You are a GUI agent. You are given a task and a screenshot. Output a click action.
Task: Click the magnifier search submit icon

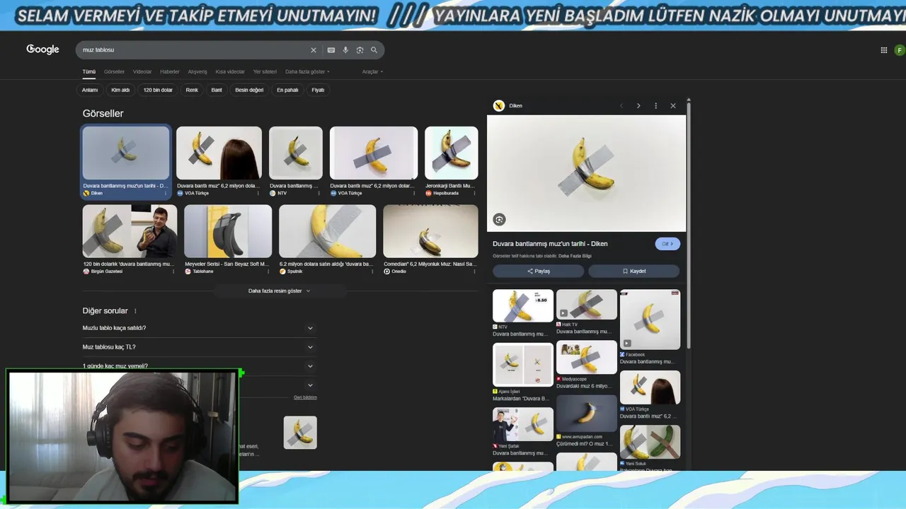[x=374, y=50]
